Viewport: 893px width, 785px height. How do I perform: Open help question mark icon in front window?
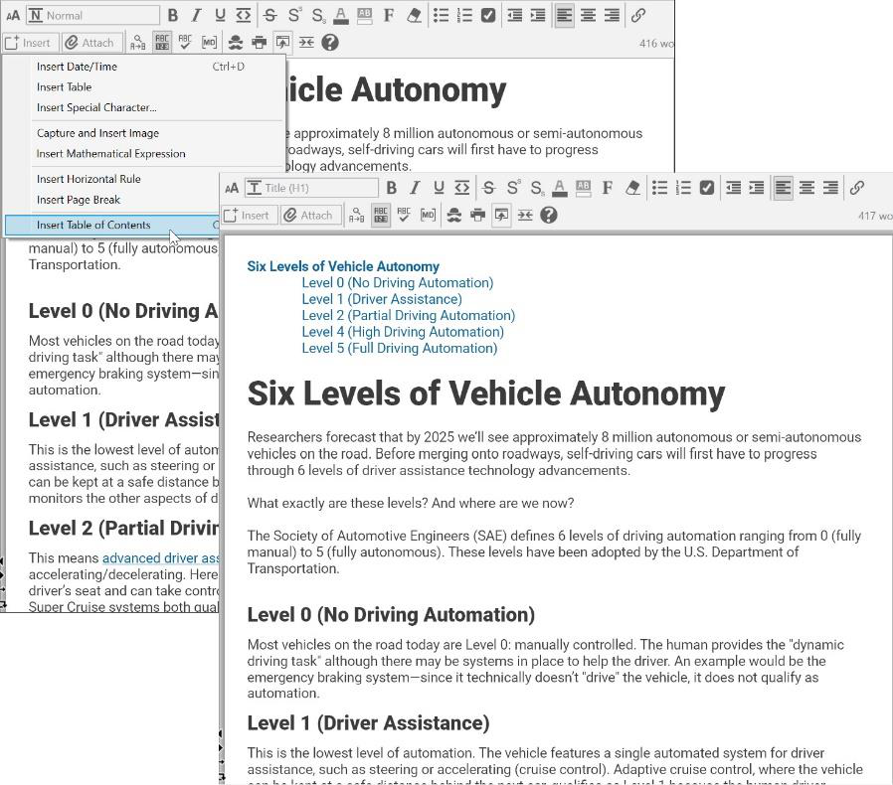(549, 215)
